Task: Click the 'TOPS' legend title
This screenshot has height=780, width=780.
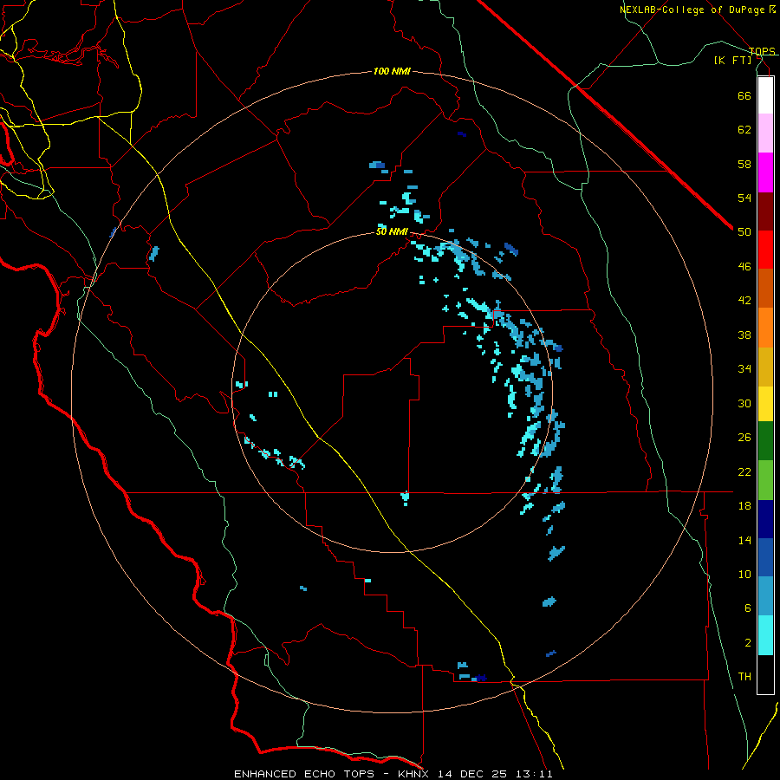Action: tap(762, 51)
